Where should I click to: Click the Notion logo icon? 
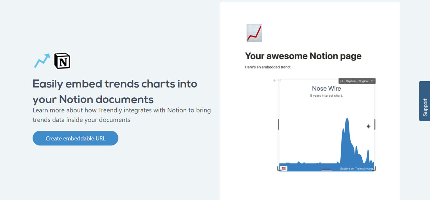(x=62, y=61)
